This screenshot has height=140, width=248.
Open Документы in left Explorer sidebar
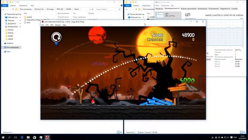(12, 23)
